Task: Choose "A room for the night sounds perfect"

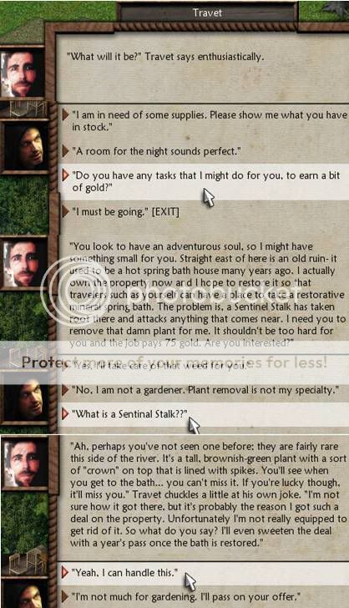Action: coord(156,151)
